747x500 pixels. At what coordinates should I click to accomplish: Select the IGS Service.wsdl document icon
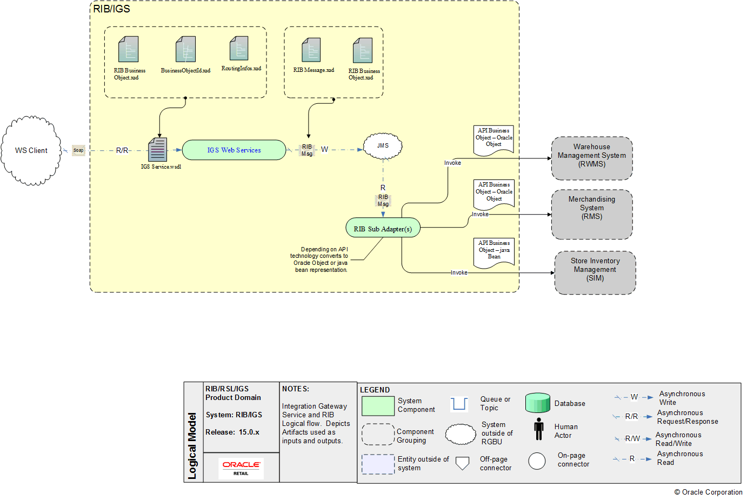pyautogui.click(x=158, y=150)
